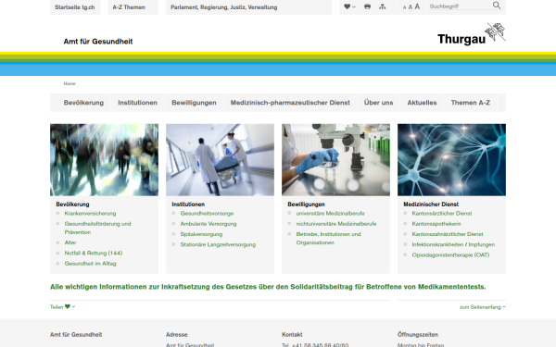Select the largest font size A

(x=417, y=6)
